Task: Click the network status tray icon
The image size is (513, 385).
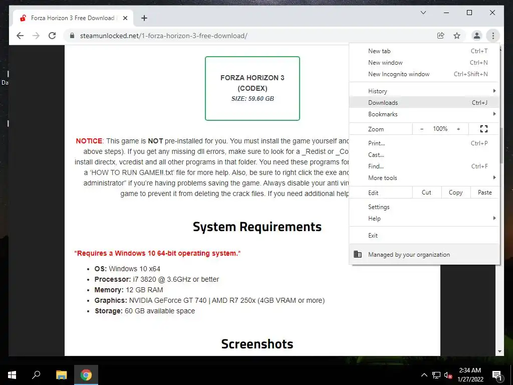Action: [x=436, y=375]
